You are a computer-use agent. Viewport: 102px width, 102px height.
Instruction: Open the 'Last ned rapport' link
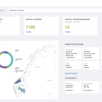(71, 73)
